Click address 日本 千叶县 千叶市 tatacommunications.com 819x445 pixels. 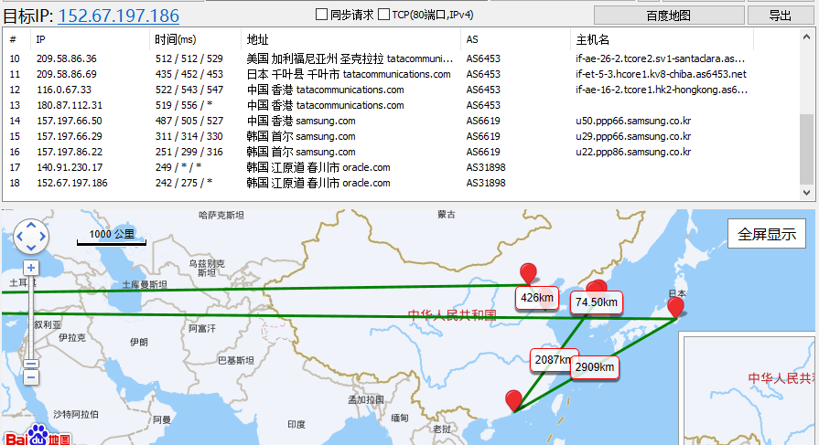349,74
